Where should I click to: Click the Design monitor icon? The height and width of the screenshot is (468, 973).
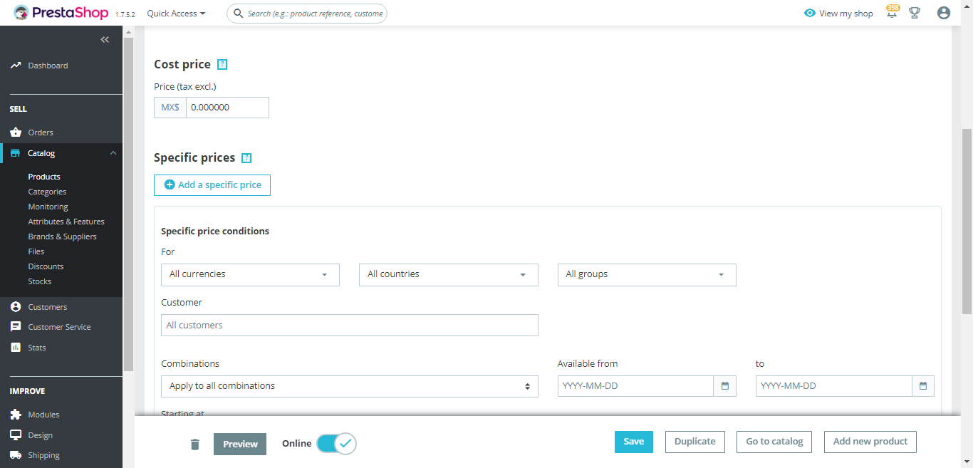coord(16,435)
